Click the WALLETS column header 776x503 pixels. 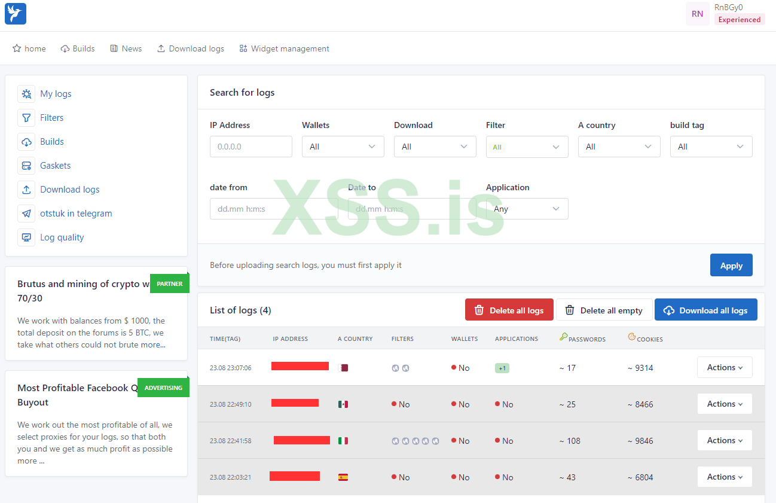[x=465, y=339]
